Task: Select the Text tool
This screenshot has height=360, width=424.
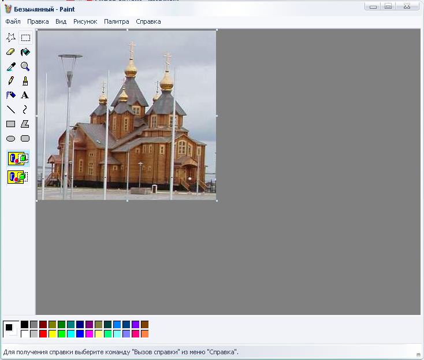Action: click(25, 95)
